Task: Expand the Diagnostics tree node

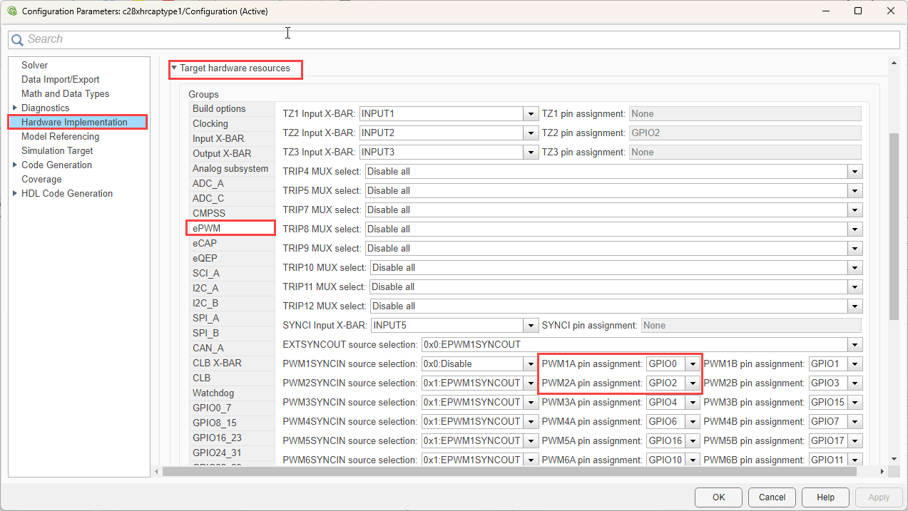Action: (15, 108)
